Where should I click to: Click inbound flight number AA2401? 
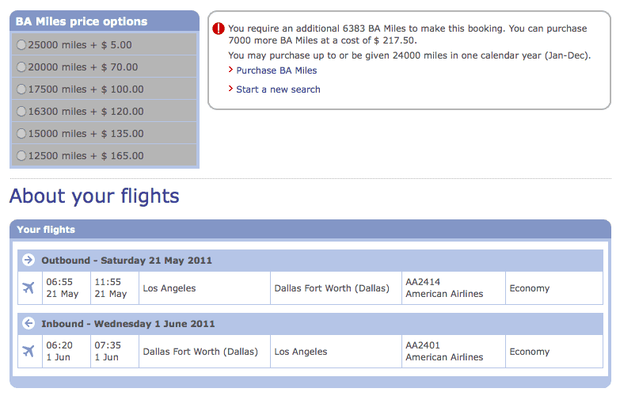tap(423, 345)
